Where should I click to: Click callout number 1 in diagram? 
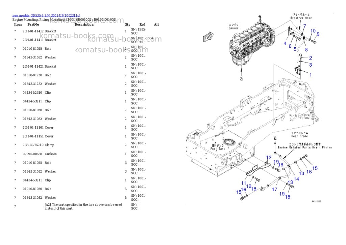311,75
